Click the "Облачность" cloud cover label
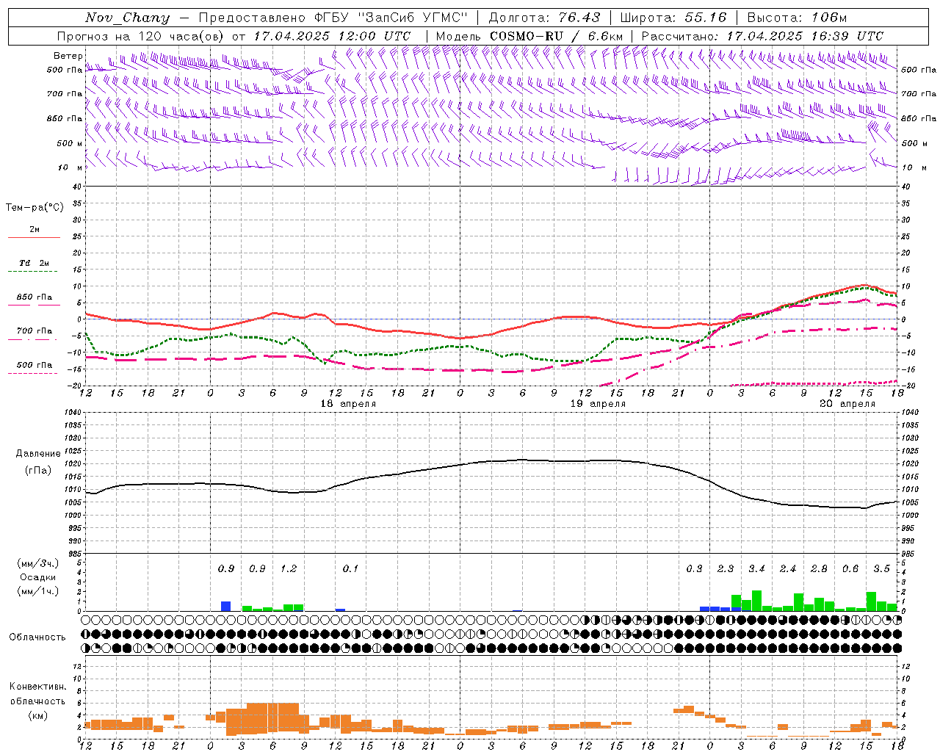The width and height of the screenshot is (940, 752). tap(37, 637)
